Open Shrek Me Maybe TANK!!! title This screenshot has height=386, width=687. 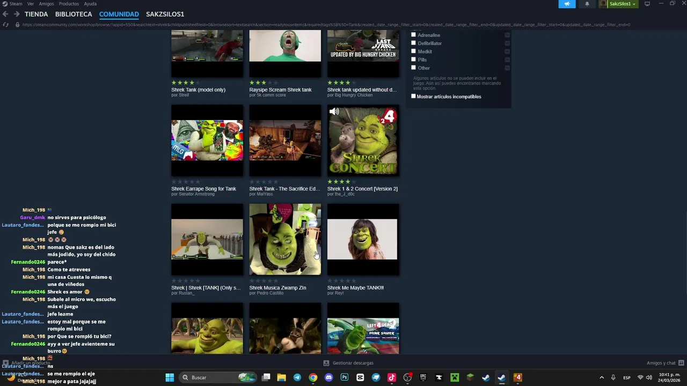point(355,288)
